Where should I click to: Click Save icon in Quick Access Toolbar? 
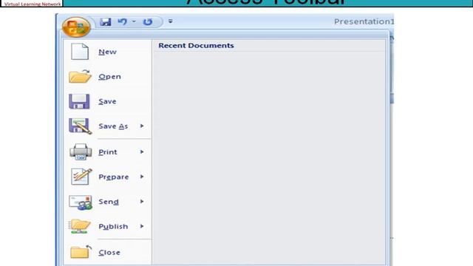105,21
